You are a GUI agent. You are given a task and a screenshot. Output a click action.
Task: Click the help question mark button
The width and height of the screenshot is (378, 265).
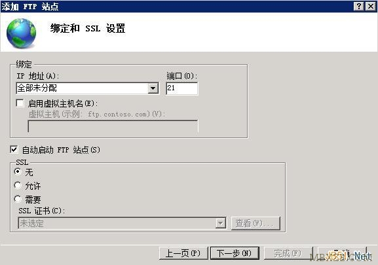(359, 7)
